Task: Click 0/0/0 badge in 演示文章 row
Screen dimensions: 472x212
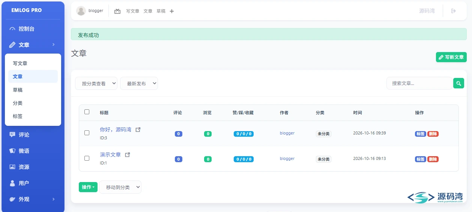Action: pyautogui.click(x=244, y=159)
